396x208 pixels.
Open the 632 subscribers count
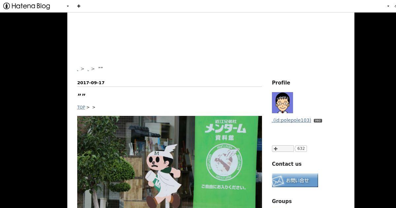click(x=301, y=149)
